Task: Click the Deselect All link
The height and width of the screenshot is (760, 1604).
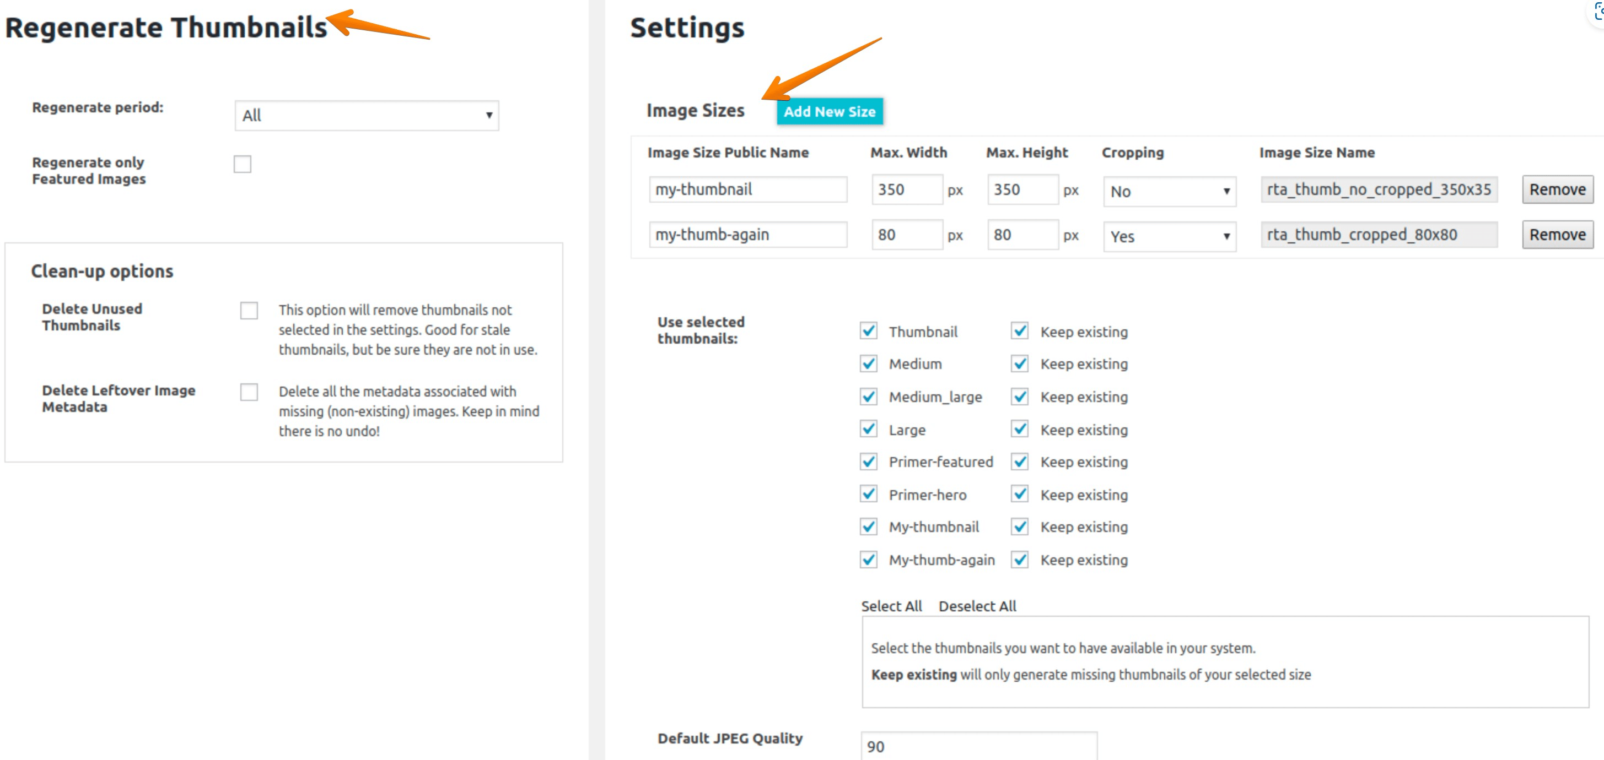Action: (977, 606)
